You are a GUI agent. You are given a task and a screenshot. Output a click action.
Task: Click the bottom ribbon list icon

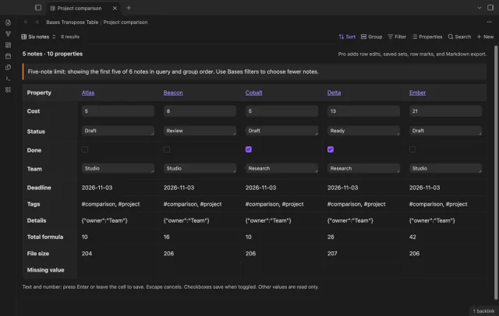pyautogui.click(x=9, y=90)
